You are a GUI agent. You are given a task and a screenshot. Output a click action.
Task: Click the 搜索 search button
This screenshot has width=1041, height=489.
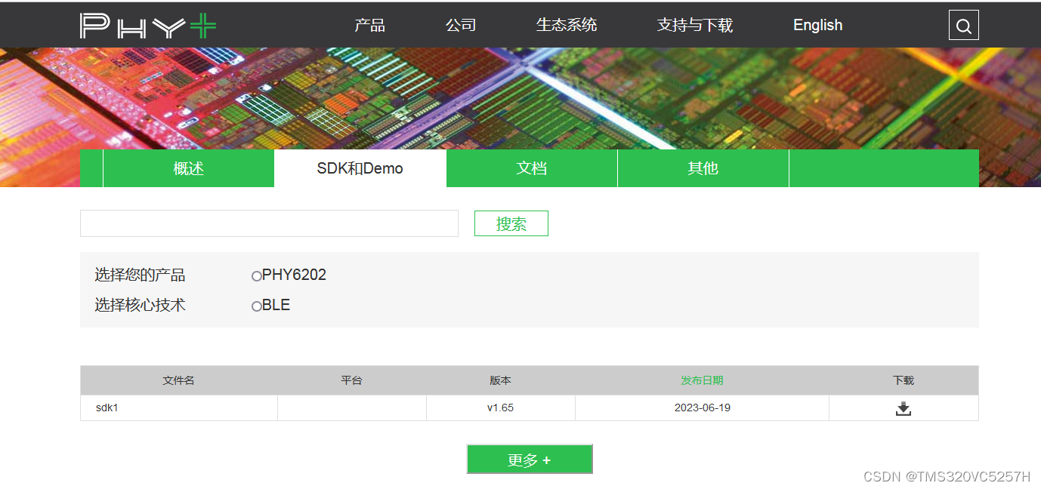pos(511,223)
